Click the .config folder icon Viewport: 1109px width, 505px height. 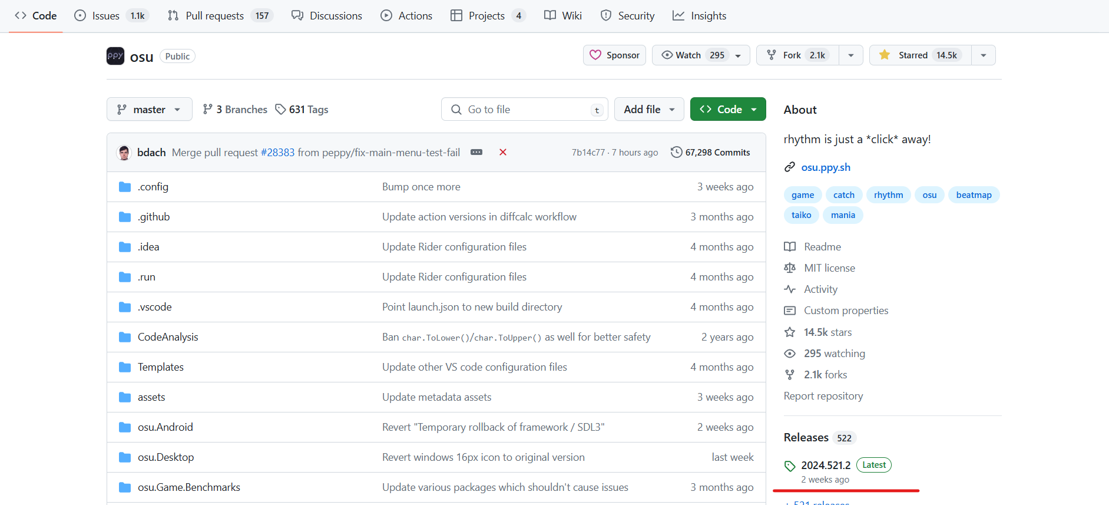click(x=125, y=187)
